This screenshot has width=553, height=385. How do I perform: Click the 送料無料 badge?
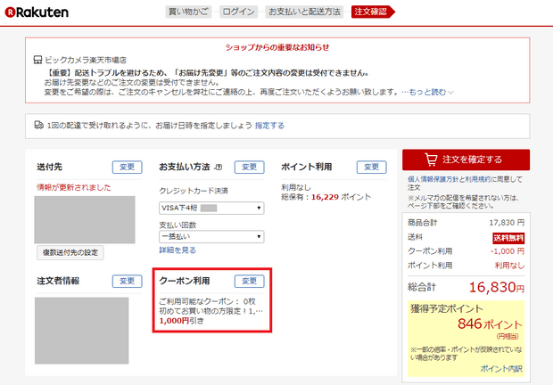508,238
